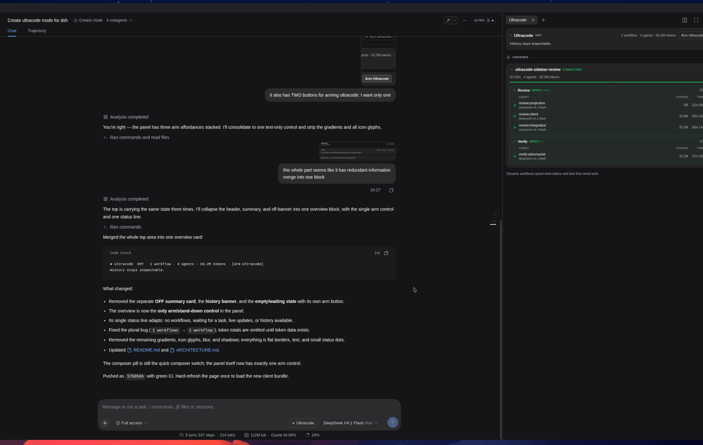Click the COMPLETED status badge
The height and width of the screenshot is (445, 703).
tap(572, 70)
